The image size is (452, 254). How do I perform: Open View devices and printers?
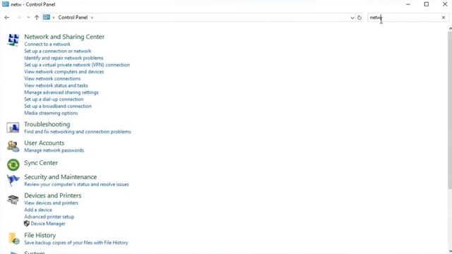pyautogui.click(x=52, y=202)
